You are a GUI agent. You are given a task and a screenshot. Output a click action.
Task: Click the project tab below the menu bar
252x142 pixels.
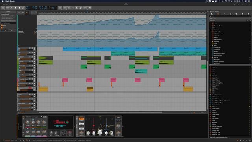[x=6, y=4]
